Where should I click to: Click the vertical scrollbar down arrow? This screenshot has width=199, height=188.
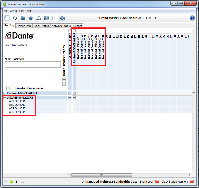click(194, 171)
